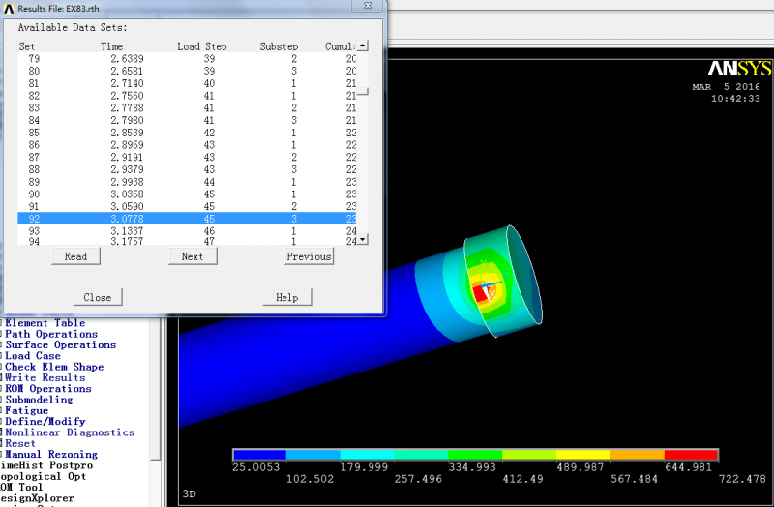Open Load Case menu item
The image size is (774, 507).
(x=33, y=355)
